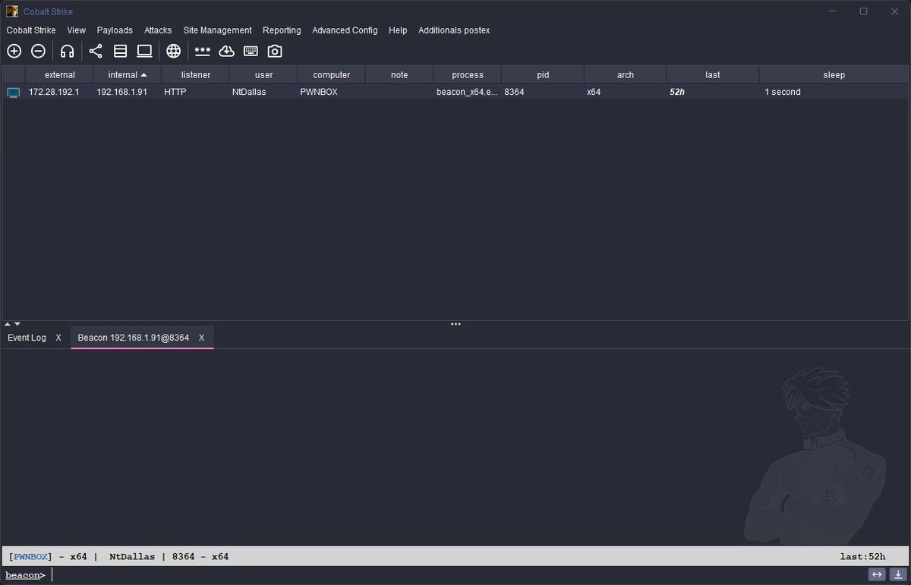The height and width of the screenshot is (585, 911).
Task: View screenshots with the camera icon
Action: 275,51
